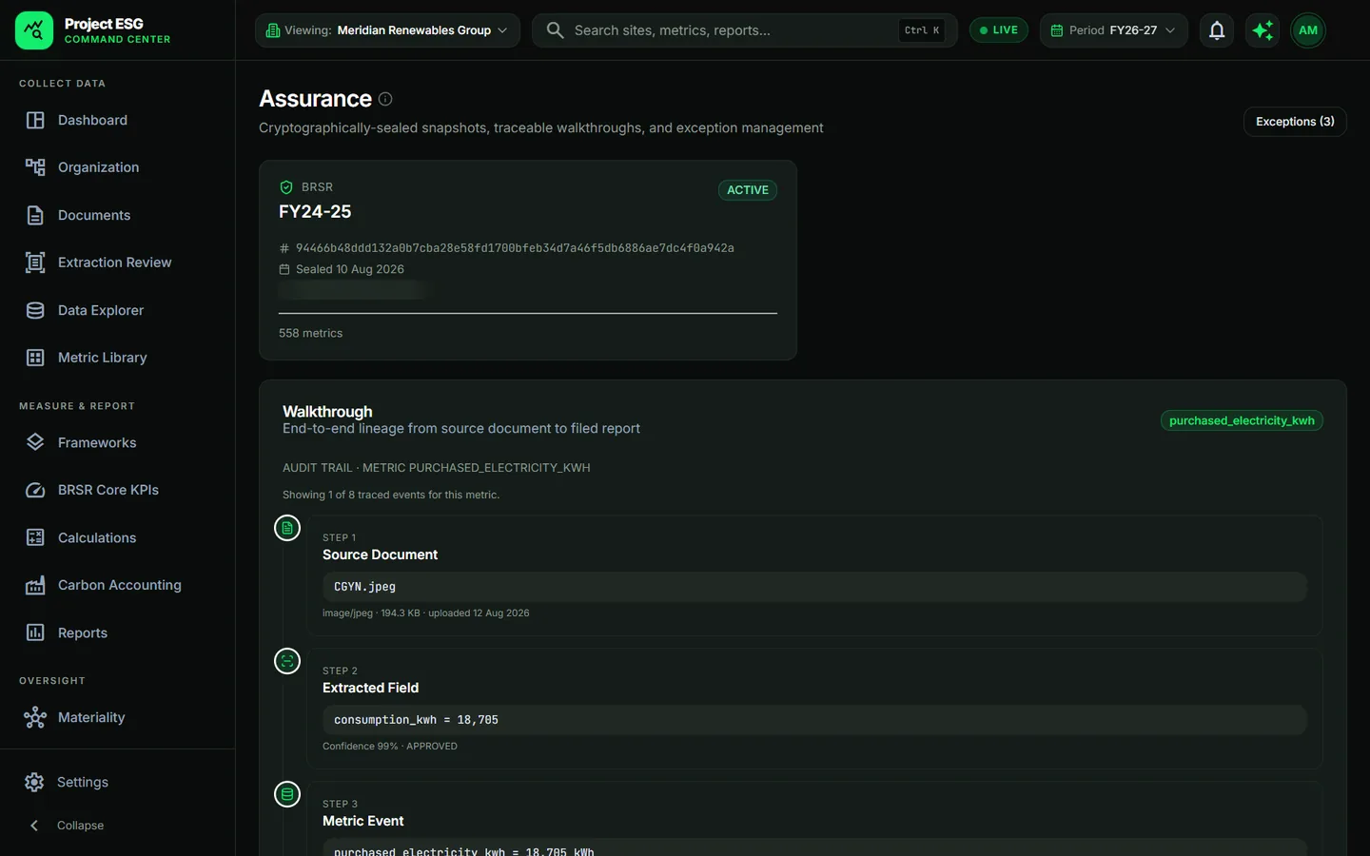Click the Step 1 source document timeline icon
This screenshot has height=856, width=1370.
[287, 528]
